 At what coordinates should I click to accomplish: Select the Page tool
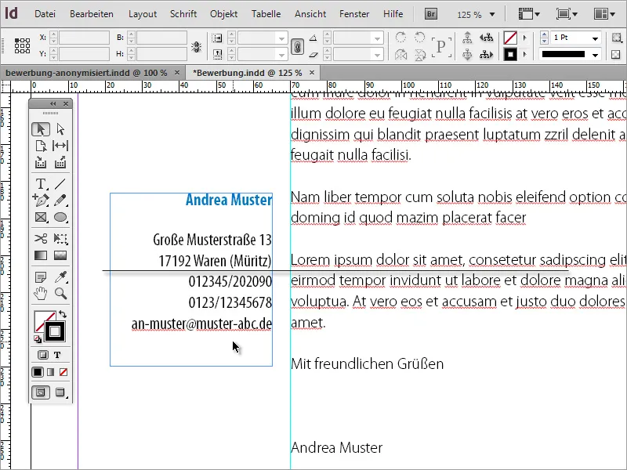click(41, 146)
